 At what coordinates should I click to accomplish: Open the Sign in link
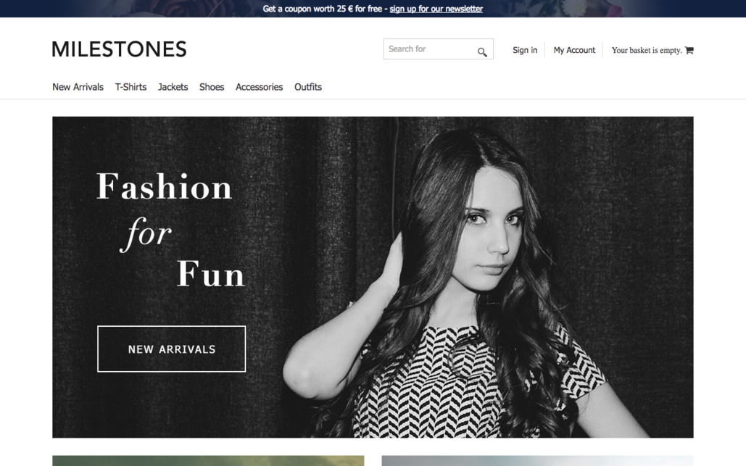pos(525,50)
